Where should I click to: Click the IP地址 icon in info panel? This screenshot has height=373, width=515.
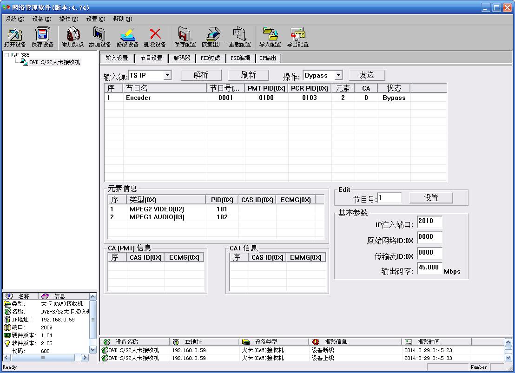7,320
